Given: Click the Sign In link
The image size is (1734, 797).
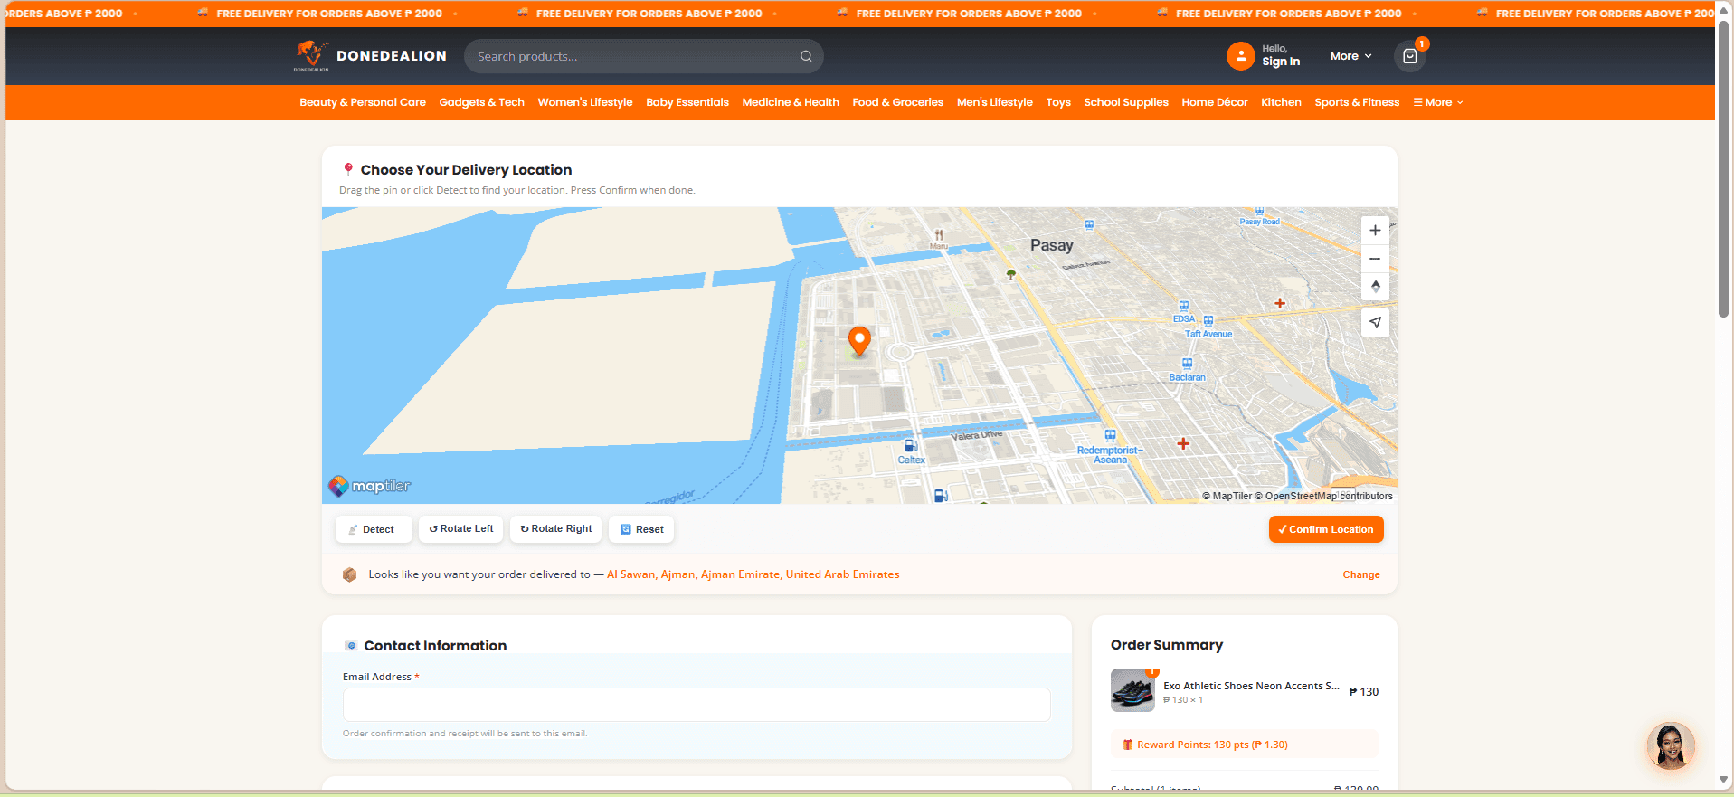Looking at the screenshot, I should click(x=1281, y=62).
